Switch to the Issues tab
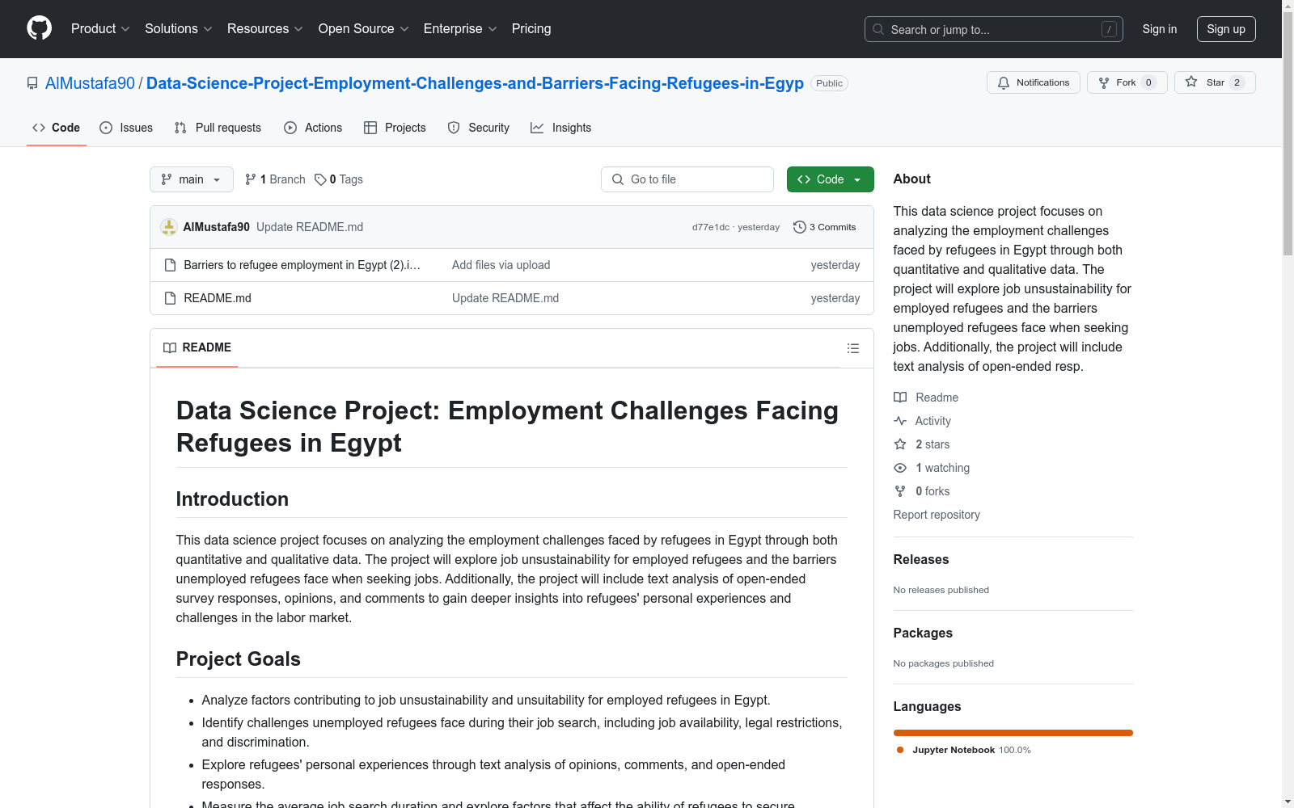Screen dimensions: 1294x808 [126, 128]
